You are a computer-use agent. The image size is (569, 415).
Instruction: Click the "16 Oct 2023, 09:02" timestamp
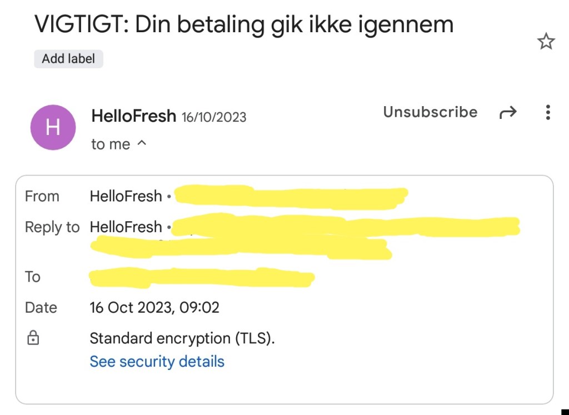(154, 307)
